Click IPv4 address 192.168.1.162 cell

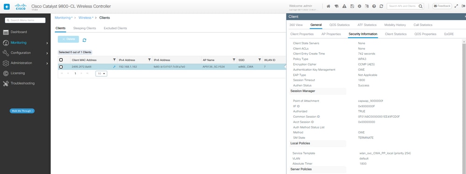128,67
